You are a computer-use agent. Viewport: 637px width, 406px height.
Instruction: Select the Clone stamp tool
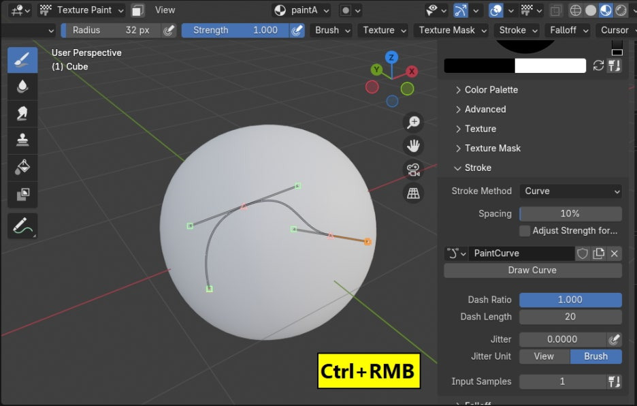pyautogui.click(x=22, y=140)
